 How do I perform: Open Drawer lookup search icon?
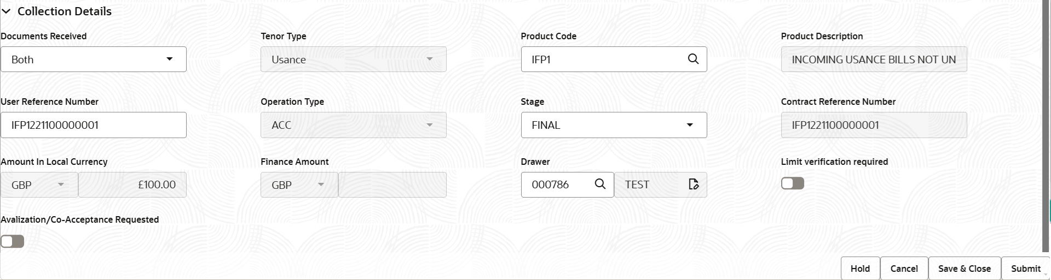600,184
